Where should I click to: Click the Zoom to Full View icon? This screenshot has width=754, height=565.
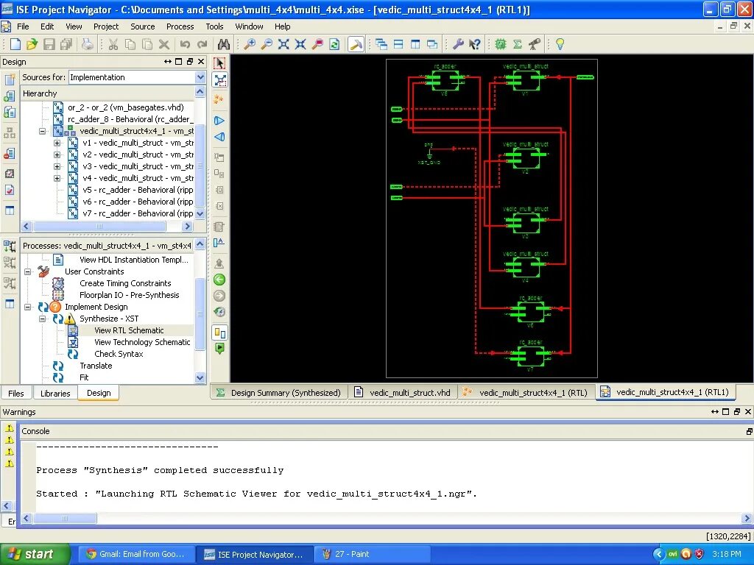coord(283,44)
